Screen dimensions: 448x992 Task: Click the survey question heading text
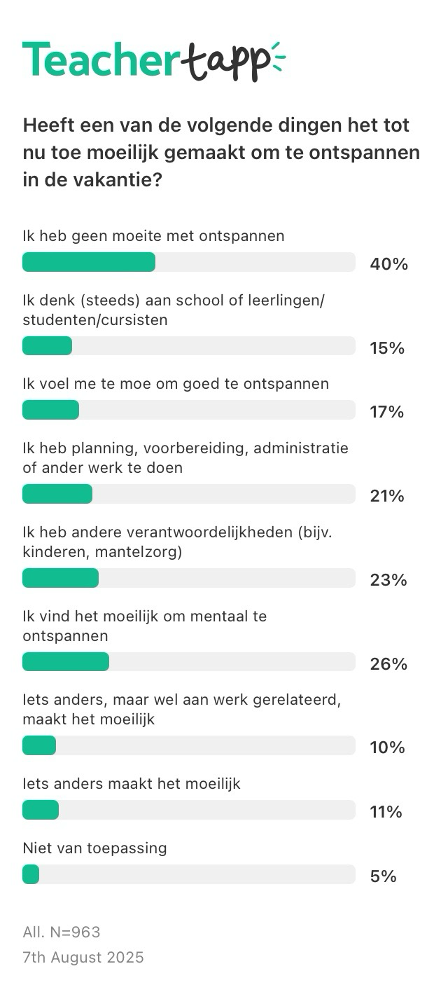221,152
